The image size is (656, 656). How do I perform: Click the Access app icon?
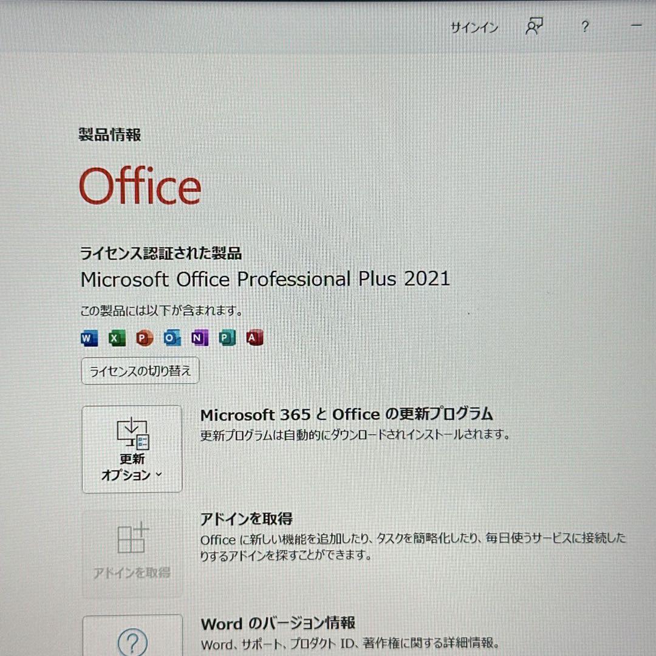tap(255, 338)
